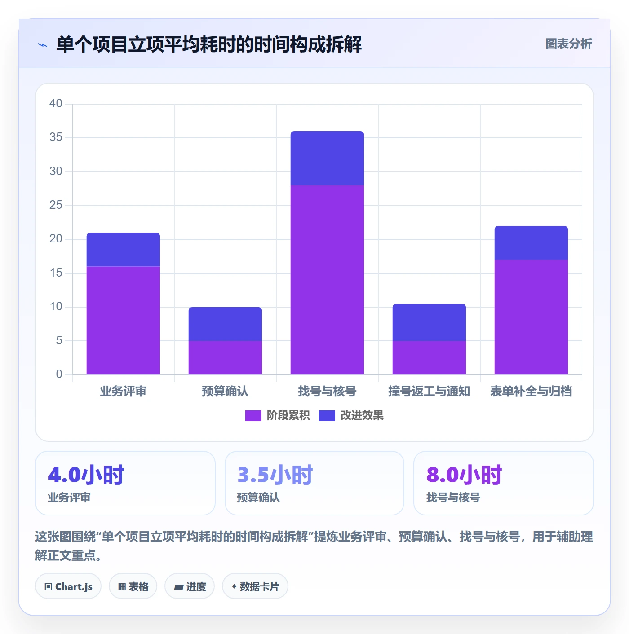The image size is (629, 634).
Task: Toggle the 改进效果 legend swatch
Action: click(327, 416)
